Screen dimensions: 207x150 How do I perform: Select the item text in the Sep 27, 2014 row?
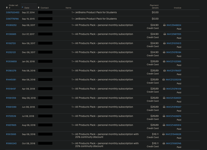[x=94, y=12]
